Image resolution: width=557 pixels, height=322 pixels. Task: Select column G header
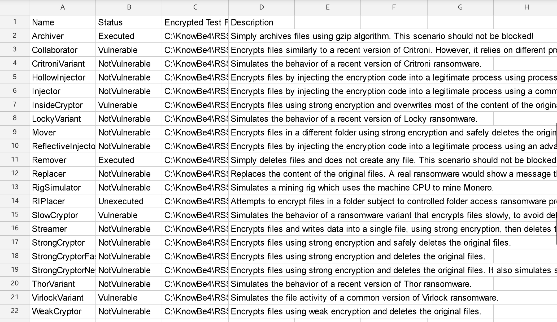point(460,7)
